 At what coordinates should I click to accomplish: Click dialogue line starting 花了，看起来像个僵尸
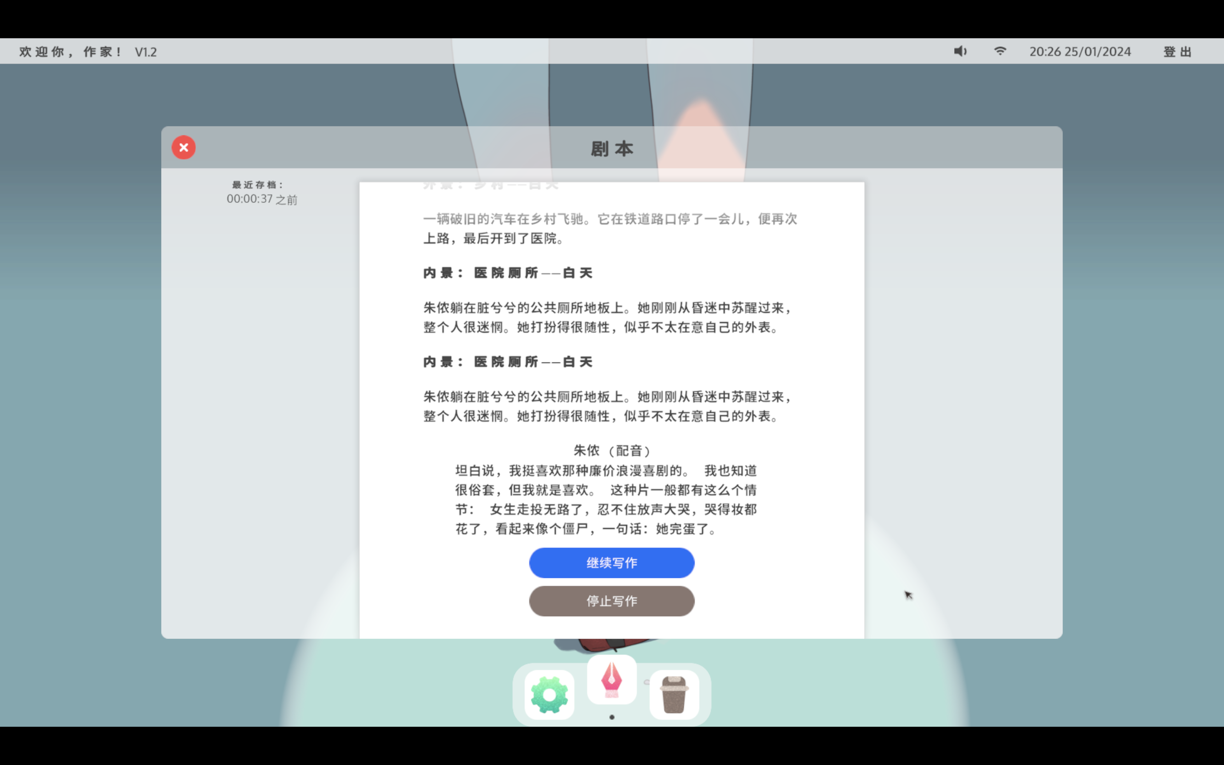tap(586, 529)
